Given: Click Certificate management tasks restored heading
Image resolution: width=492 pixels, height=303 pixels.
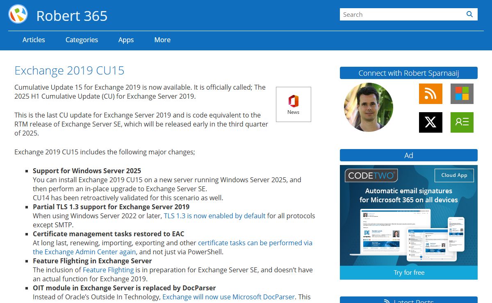Looking at the screenshot, I should coord(109,234).
